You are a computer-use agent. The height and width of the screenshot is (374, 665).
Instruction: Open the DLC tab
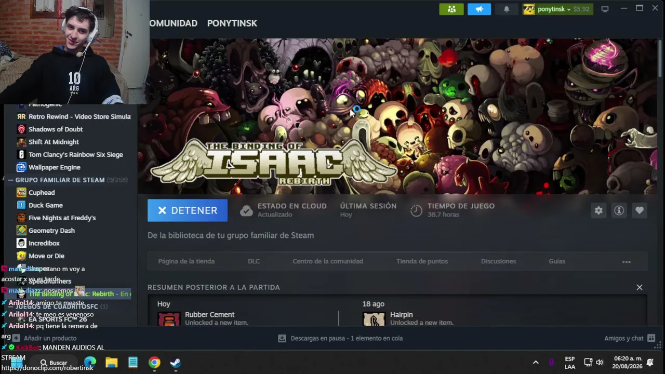pos(254,261)
